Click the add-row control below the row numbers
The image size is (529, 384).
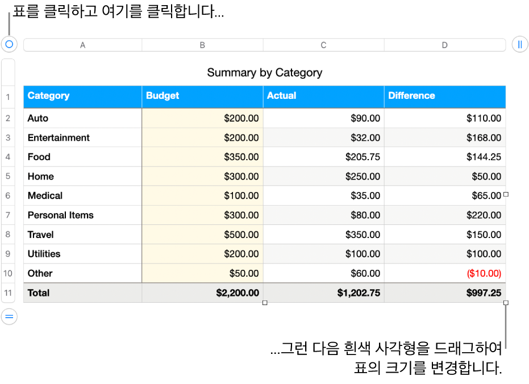[9, 317]
